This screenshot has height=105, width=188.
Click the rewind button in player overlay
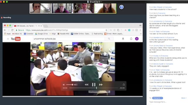(x=86, y=85)
